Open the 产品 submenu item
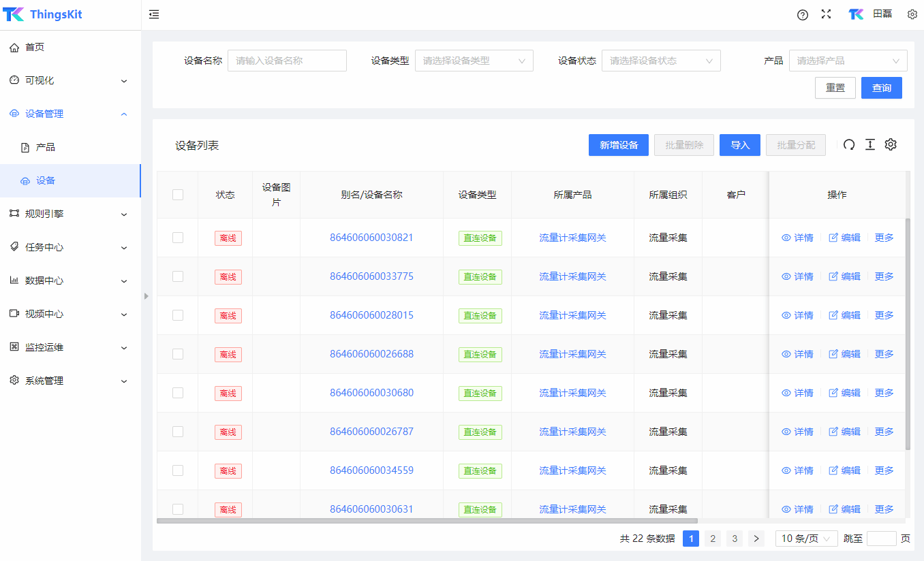The width and height of the screenshot is (924, 561). [46, 147]
